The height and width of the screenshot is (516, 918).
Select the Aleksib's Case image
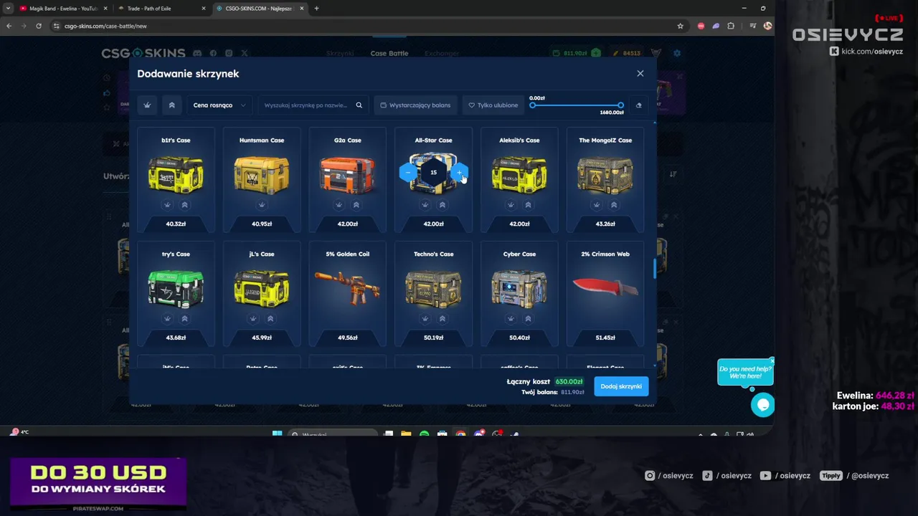pyautogui.click(x=519, y=174)
